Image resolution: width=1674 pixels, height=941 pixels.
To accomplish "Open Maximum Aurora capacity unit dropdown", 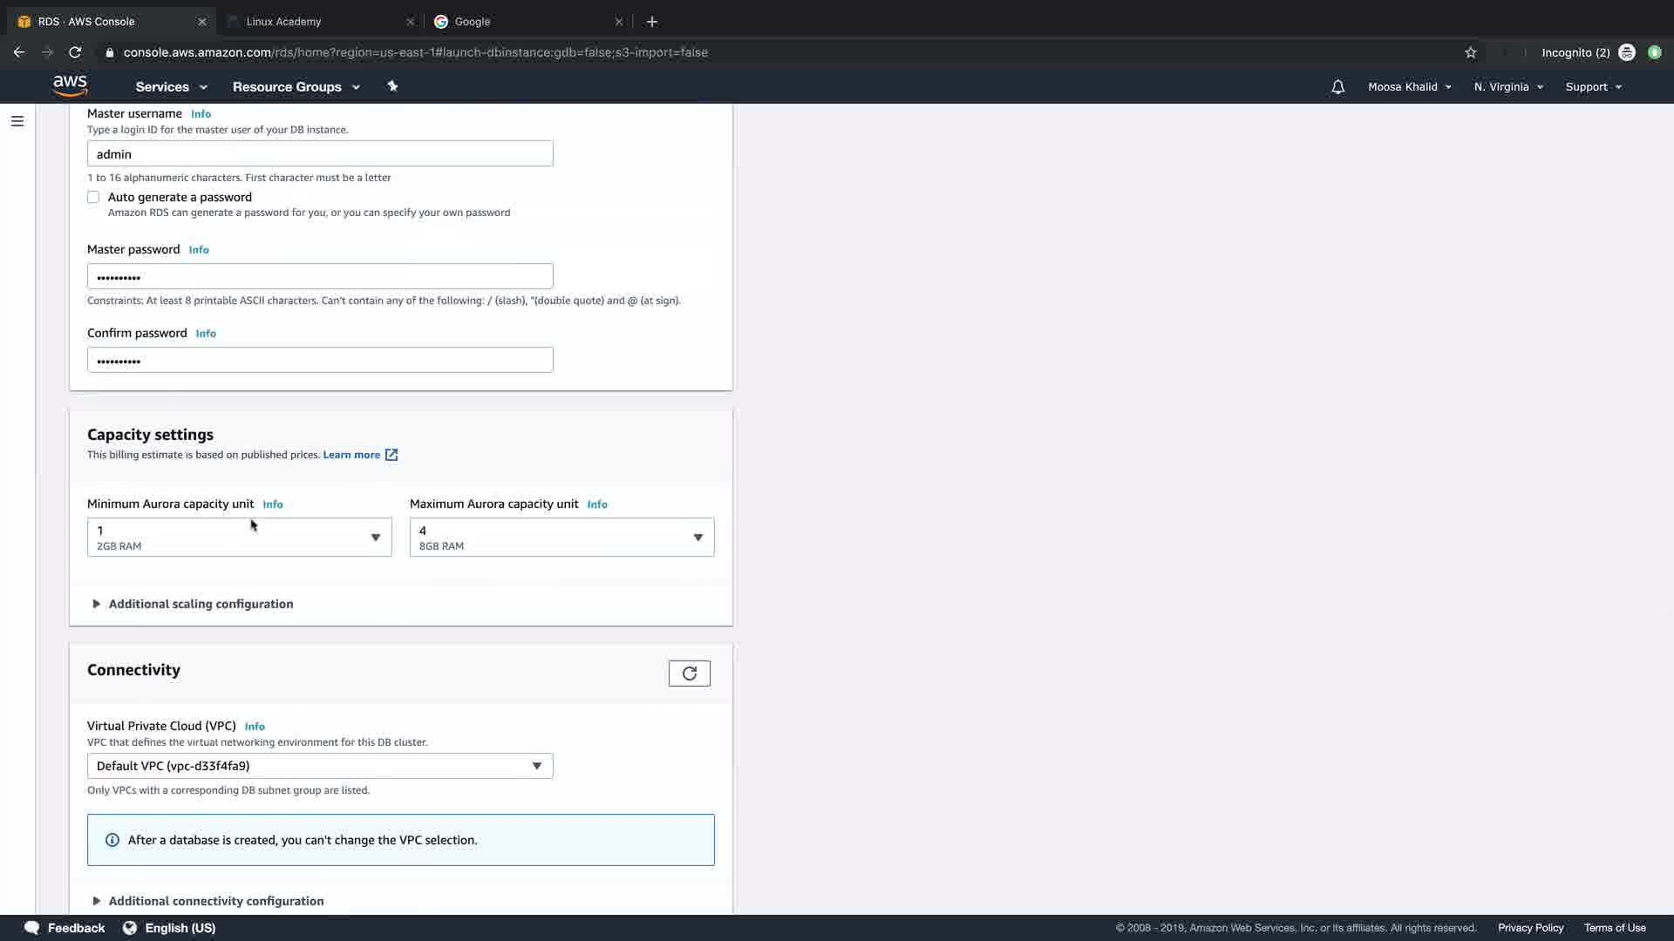I will (561, 538).
